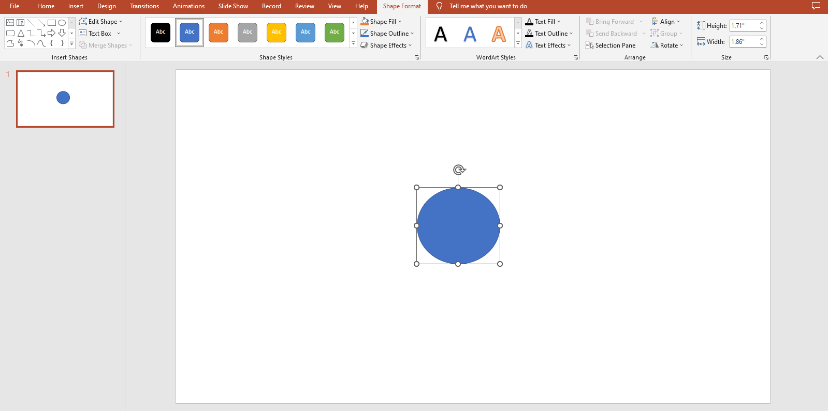
Task: Open the comments icon at top right
Action: click(816, 6)
